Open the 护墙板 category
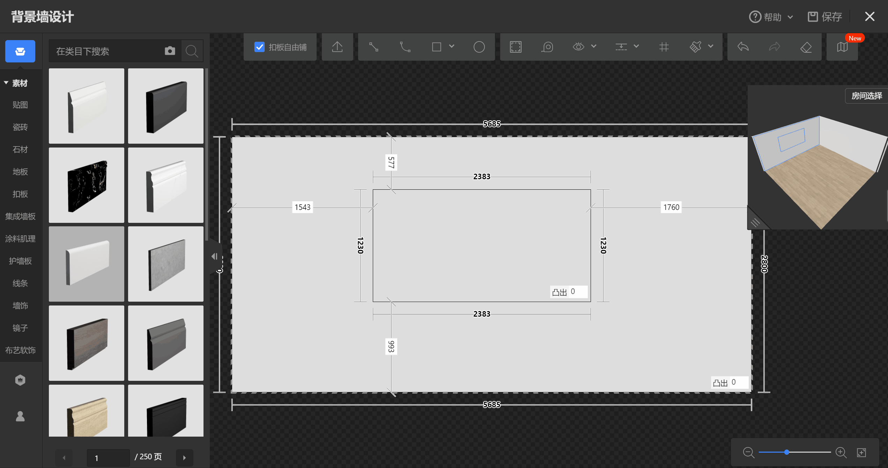Image resolution: width=888 pixels, height=468 pixels. [20, 261]
